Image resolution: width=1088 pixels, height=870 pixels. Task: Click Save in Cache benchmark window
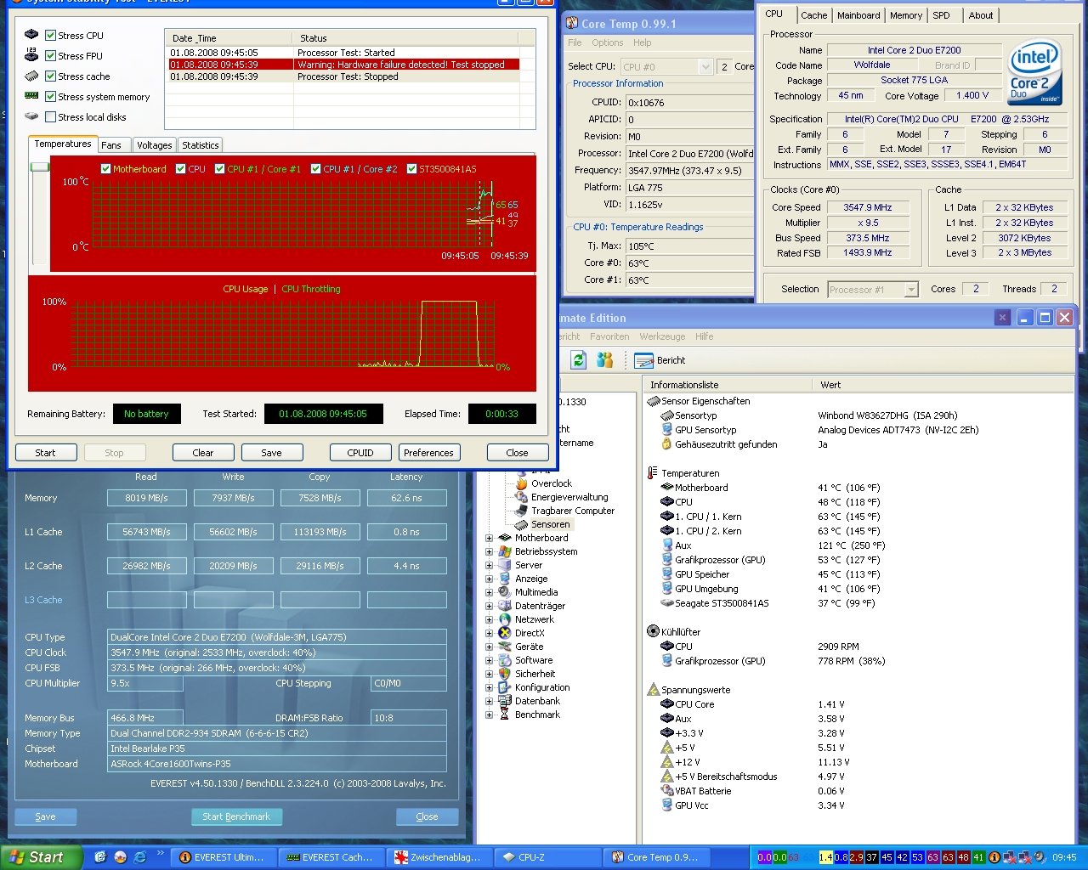46,816
